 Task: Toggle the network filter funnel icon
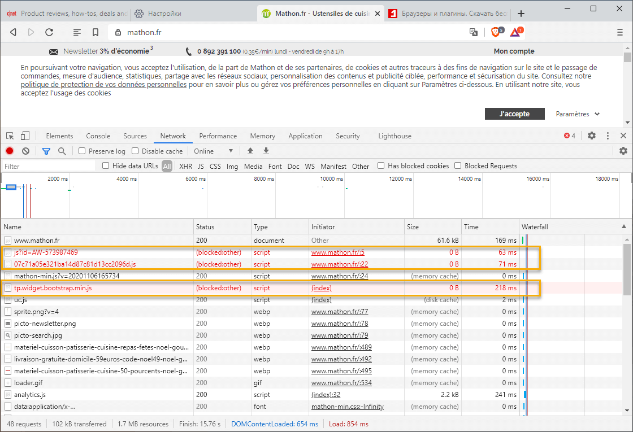[x=46, y=151]
